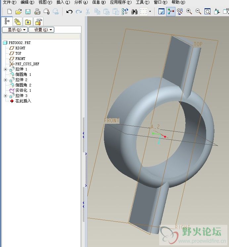
Task: Expand the 拉伸 1 feature node
Action: pyautogui.click(x=5, y=69)
